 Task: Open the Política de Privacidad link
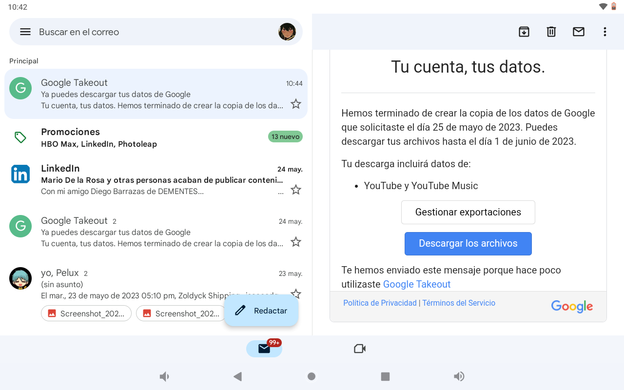click(x=380, y=303)
